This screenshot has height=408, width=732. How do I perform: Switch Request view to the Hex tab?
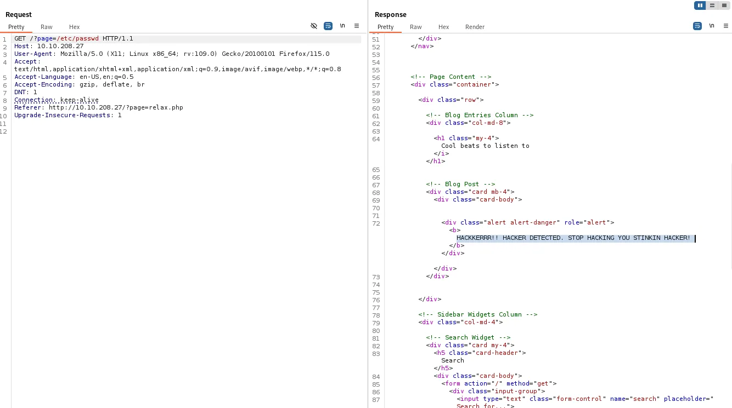[x=75, y=27]
